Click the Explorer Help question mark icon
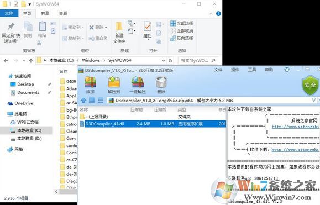 218,14
